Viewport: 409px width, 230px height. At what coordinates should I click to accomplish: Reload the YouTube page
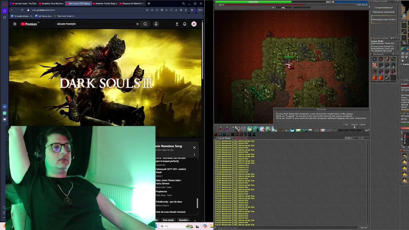[22, 10]
